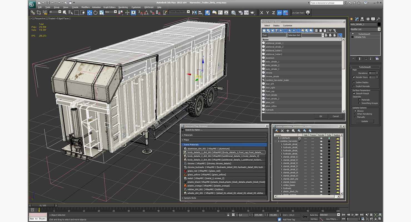Enable Explicit Normals checkbox
Viewport: 411px width, 222px height.
(x=354, y=86)
